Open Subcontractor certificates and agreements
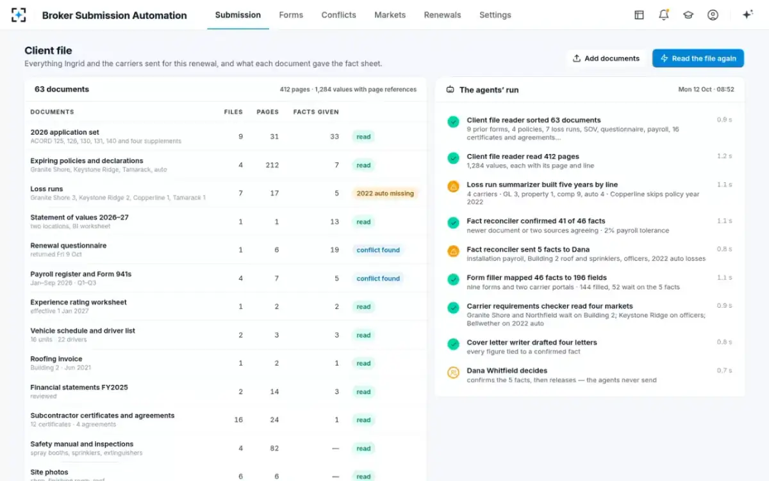The width and height of the screenshot is (769, 481). [x=226, y=419]
